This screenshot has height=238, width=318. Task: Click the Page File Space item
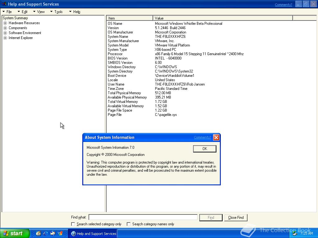click(x=120, y=111)
